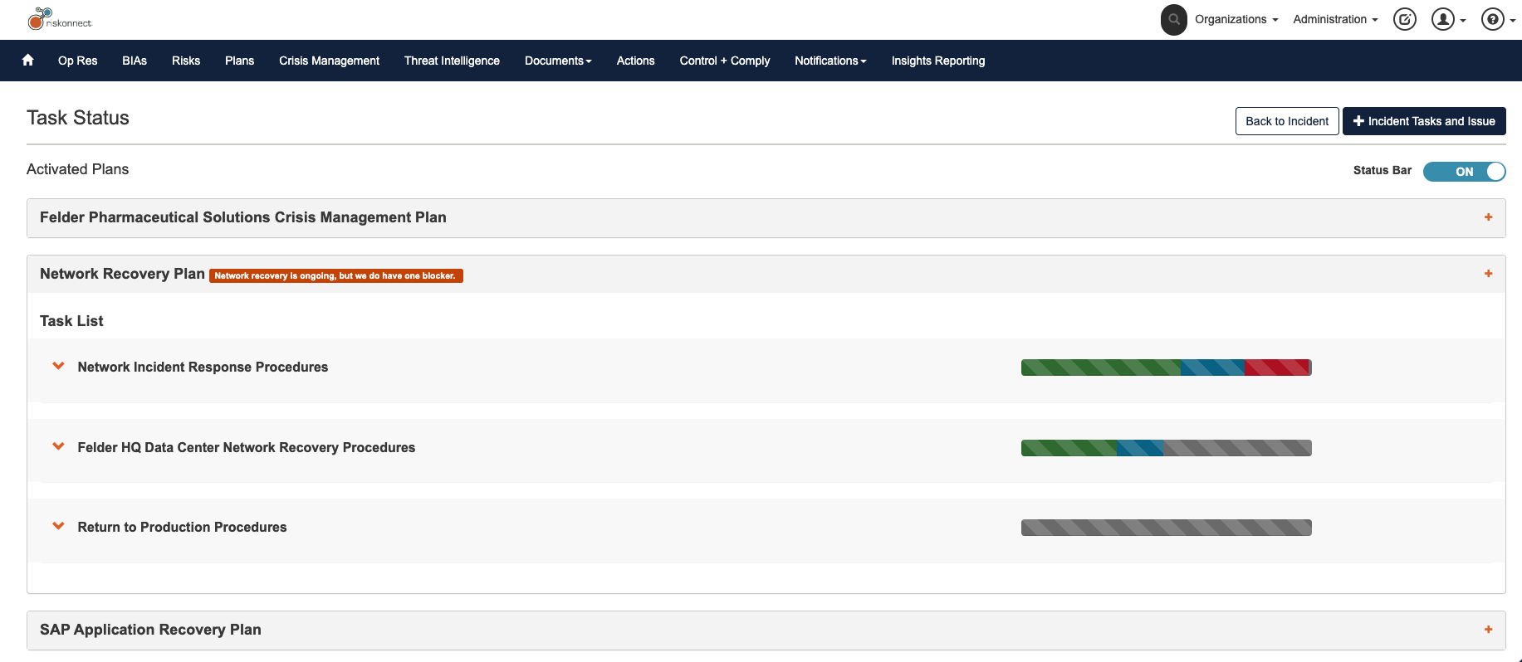Open the Risks section
1522x662 pixels.
[186, 61]
